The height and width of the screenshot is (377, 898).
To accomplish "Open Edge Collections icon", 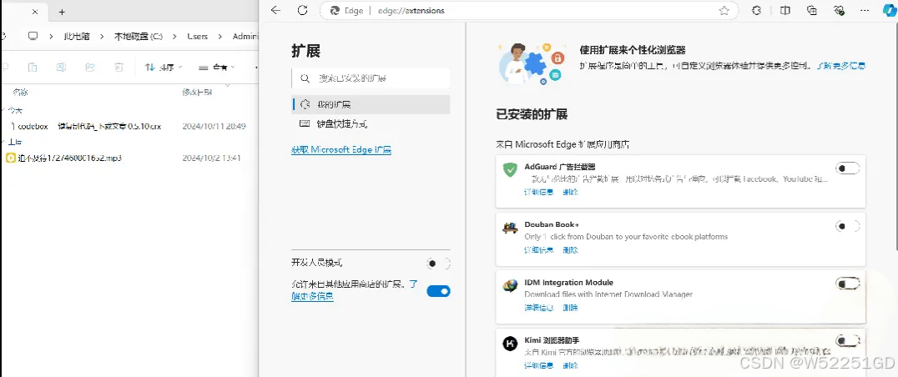I will tap(811, 10).
